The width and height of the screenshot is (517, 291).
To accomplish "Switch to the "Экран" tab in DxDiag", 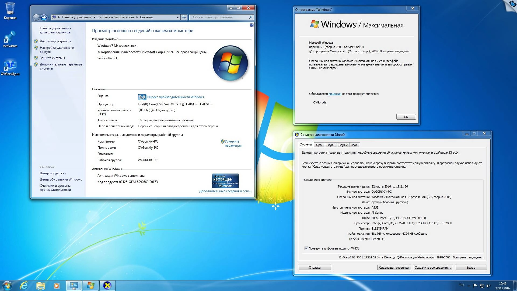I will coord(319,145).
